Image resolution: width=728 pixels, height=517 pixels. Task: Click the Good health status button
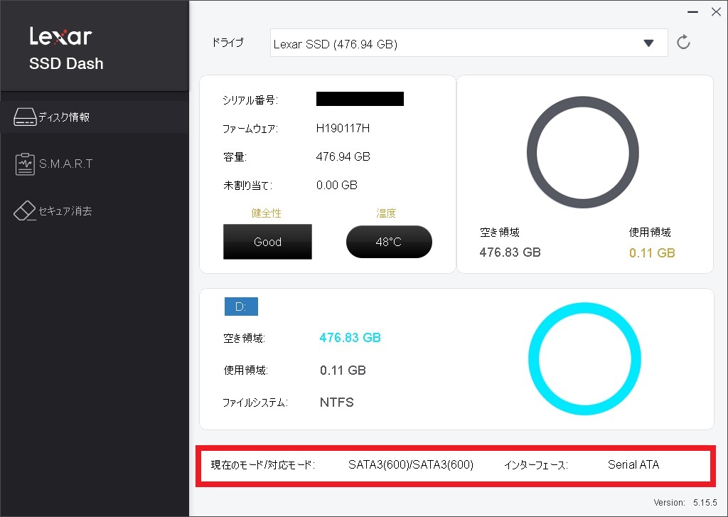pyautogui.click(x=267, y=242)
